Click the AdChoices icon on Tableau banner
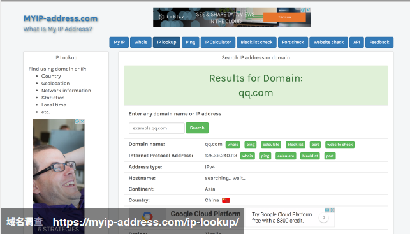Screen dimensions: 410x234 coord(304,10)
